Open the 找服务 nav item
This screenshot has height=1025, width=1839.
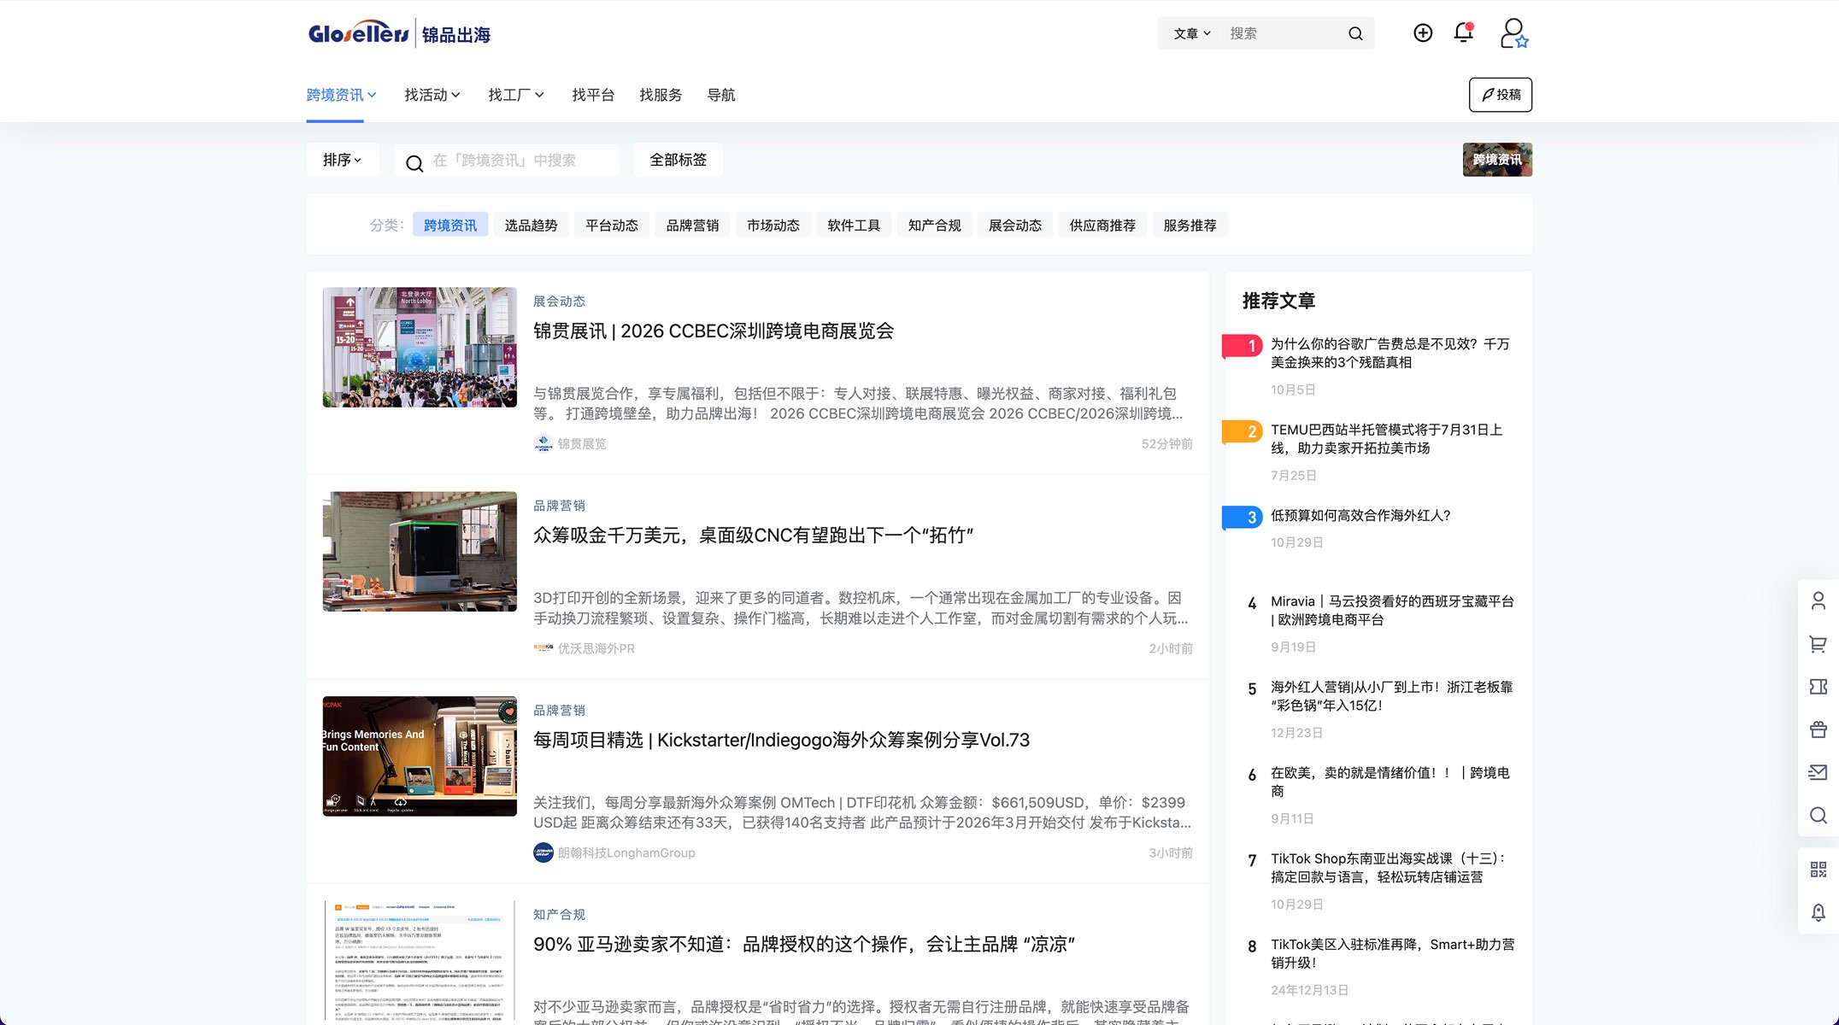coord(661,95)
